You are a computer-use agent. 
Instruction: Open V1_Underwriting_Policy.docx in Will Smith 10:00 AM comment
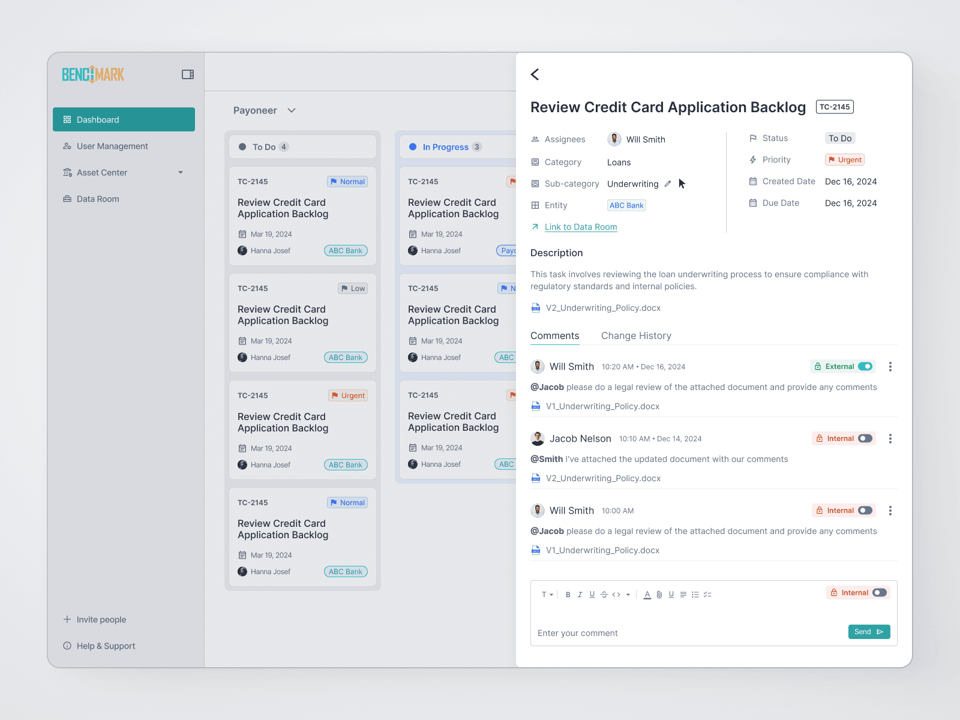pyautogui.click(x=602, y=550)
